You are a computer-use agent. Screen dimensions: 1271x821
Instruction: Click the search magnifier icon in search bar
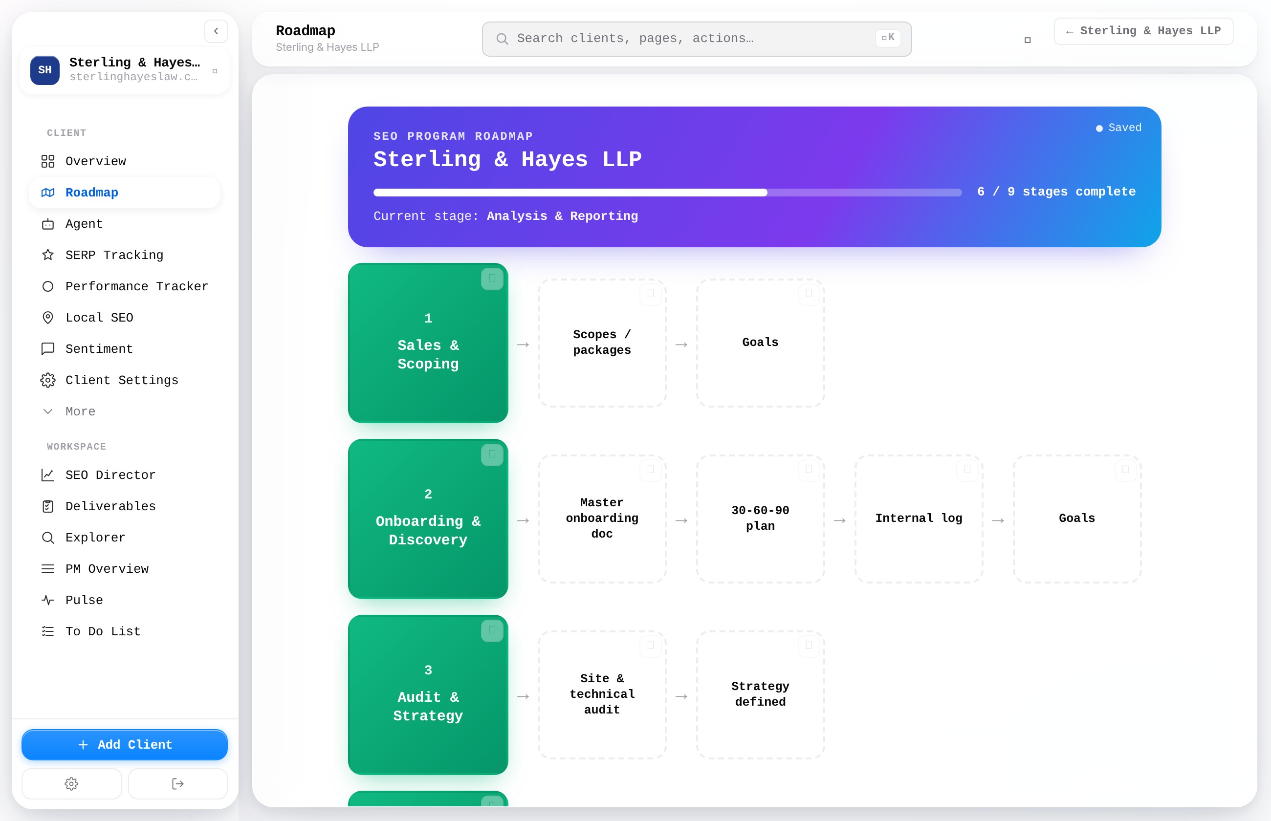tap(502, 39)
